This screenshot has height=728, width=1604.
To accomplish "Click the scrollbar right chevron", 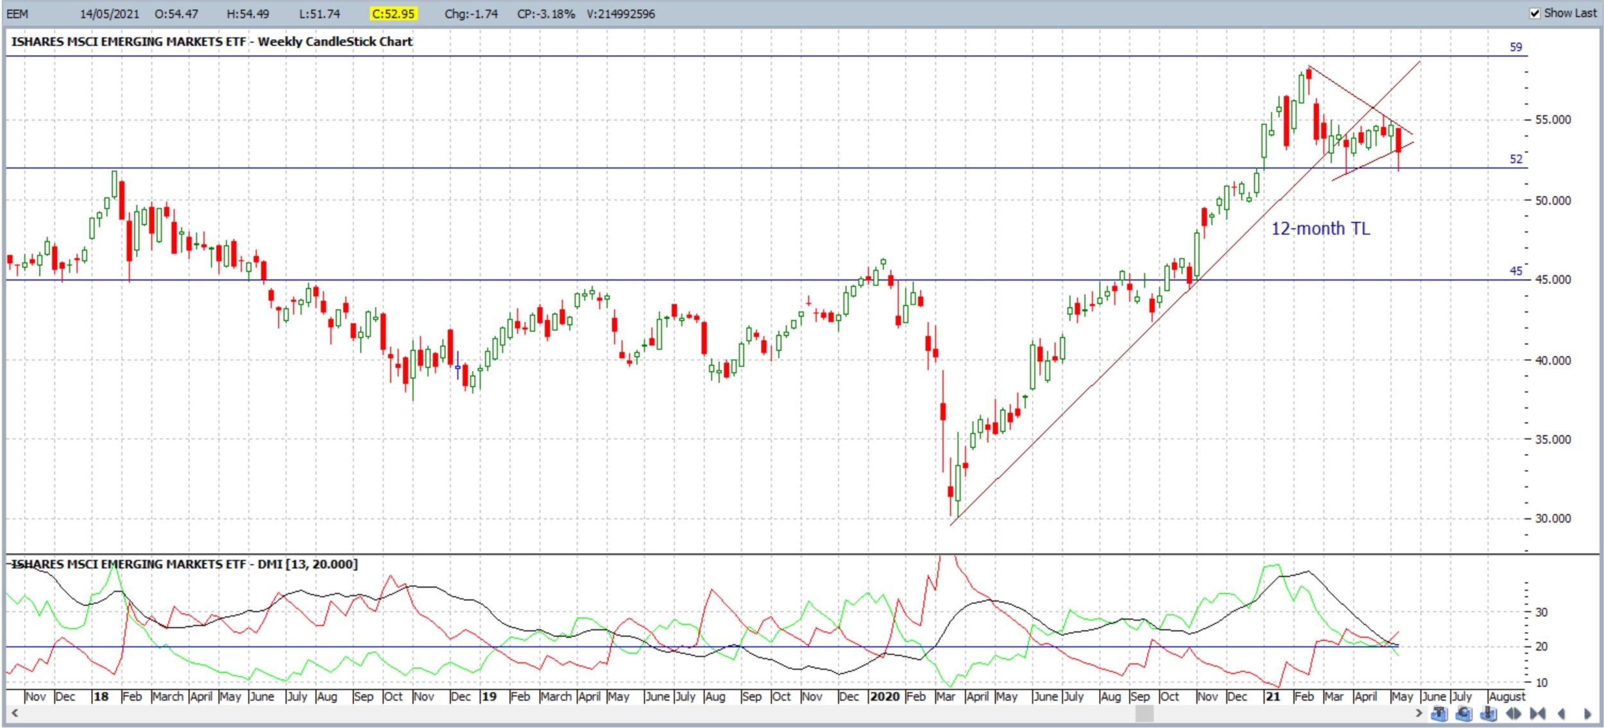I will coord(1419,713).
